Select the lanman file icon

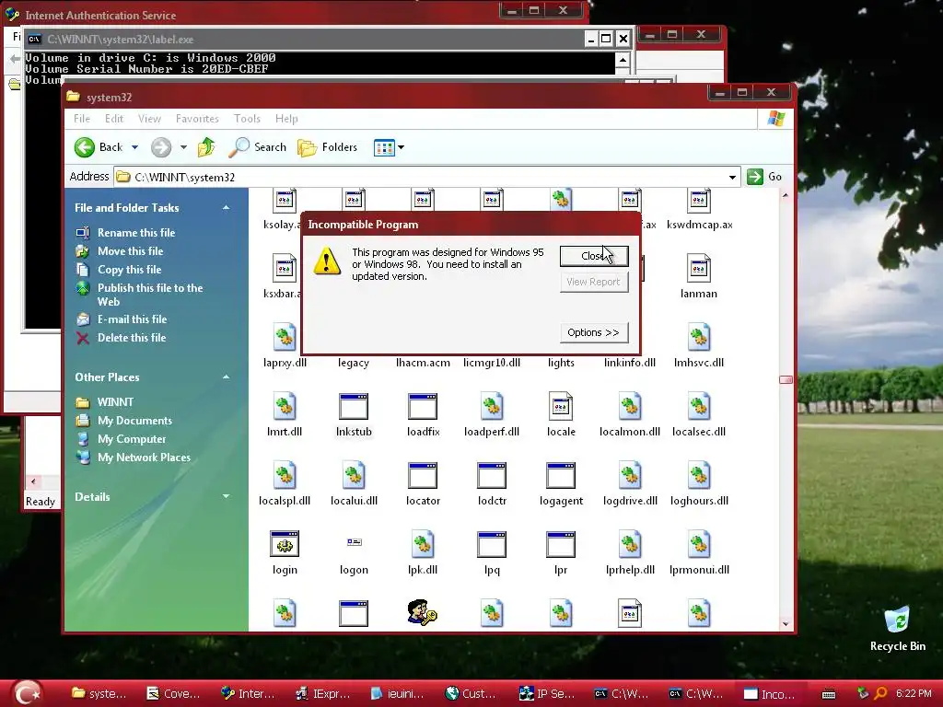pos(699,269)
